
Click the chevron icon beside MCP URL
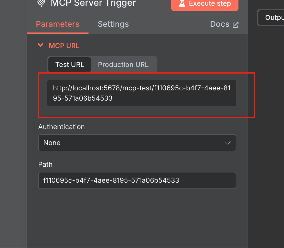(40, 45)
